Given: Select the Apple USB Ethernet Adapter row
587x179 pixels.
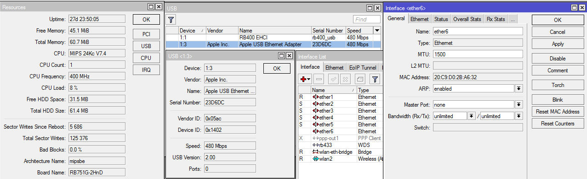Looking at the screenshot, I should (273, 44).
